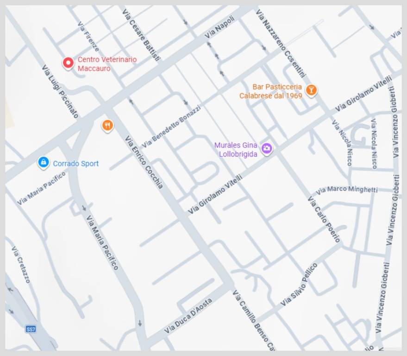Select the orange cocktail glass bar marker
This screenshot has width=407, height=356.
click(x=312, y=90)
